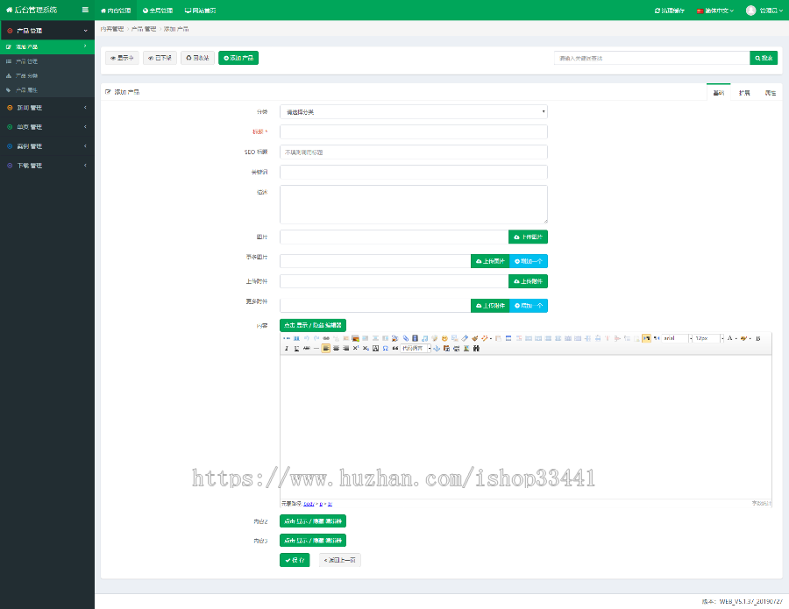This screenshot has width=789, height=609.
Task: Expand the 案例管理 sidebar section
Action: [47, 146]
